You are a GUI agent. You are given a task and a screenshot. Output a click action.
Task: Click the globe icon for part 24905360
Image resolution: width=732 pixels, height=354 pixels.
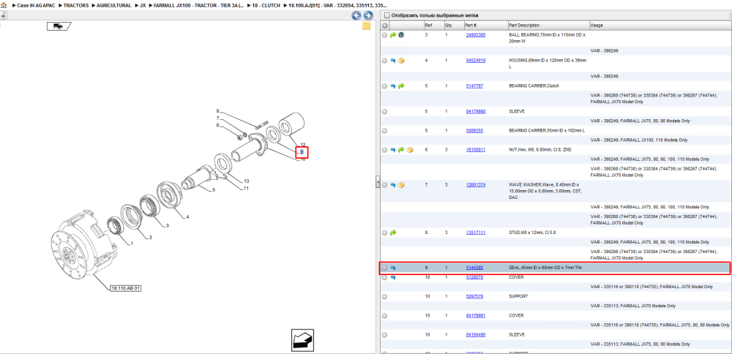[401, 35]
